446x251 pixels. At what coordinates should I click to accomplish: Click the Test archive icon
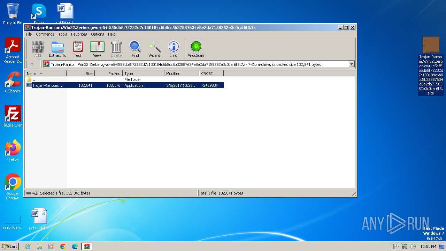pos(78,49)
